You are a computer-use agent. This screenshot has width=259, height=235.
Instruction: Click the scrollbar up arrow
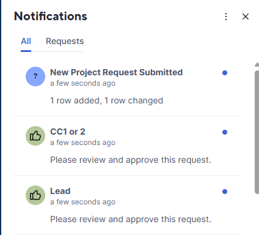coord(257,65)
